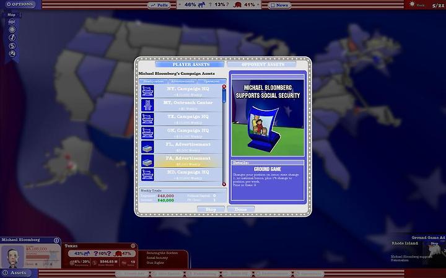Screen dimensions: 446x278
Task: Click the FL Advertisement newspaper icon
Action: click(147, 147)
